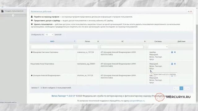This screenshot has width=198, height=111.
Task: Go to the last page of results
Action: click(188, 88)
